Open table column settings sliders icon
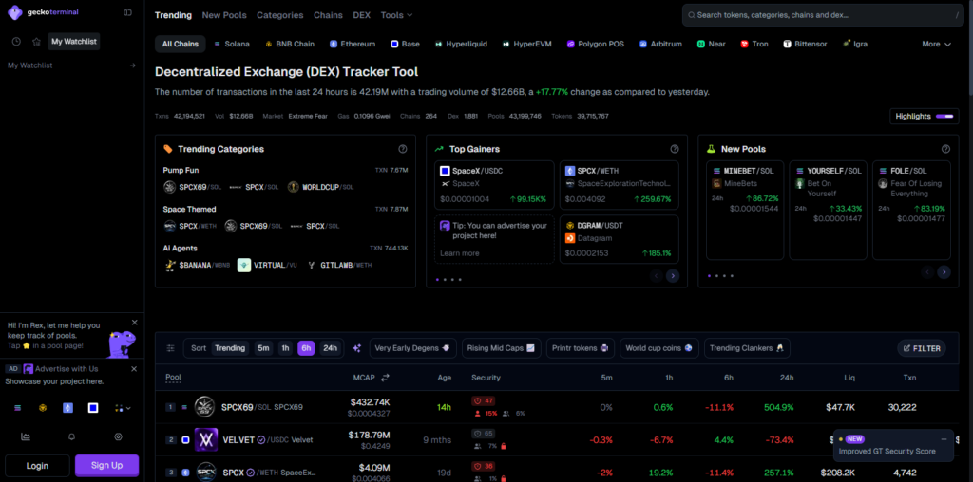This screenshot has width=973, height=482. point(171,348)
